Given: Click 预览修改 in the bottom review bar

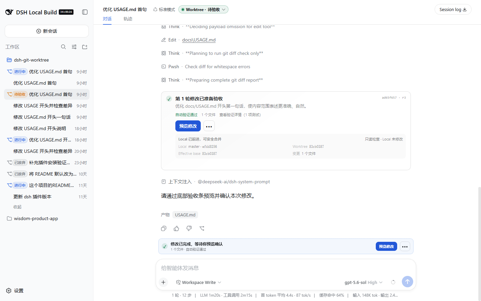Looking at the screenshot, I should (x=386, y=246).
